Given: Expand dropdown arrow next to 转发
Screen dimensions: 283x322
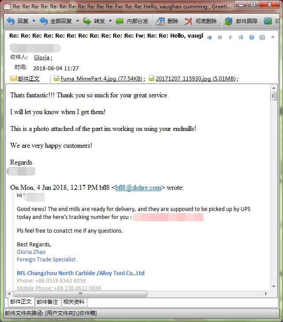Looking at the screenshot, I should (x=109, y=21).
